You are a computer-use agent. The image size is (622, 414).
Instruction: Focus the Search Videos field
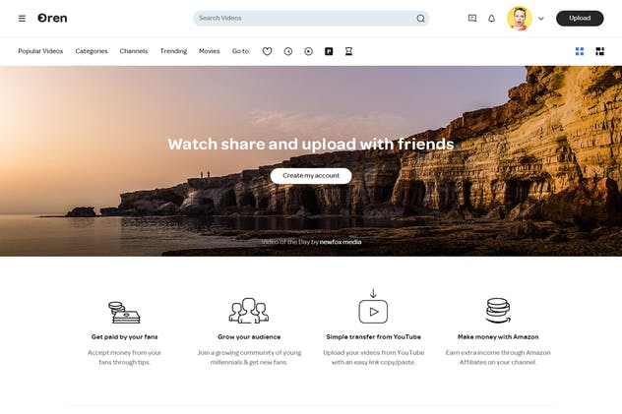click(311, 19)
